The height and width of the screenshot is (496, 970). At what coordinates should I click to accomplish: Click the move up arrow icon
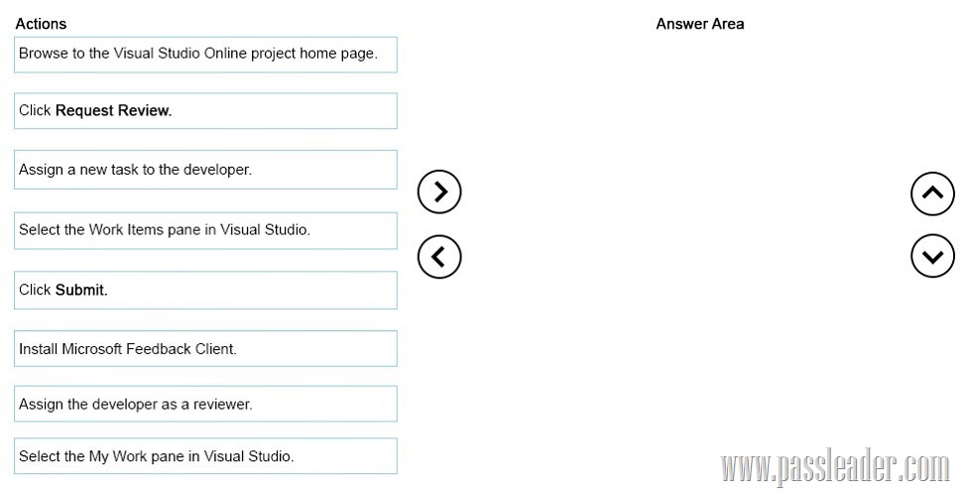(932, 193)
